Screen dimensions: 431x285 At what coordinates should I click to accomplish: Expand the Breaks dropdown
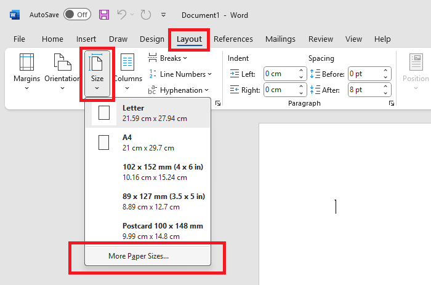click(x=166, y=58)
